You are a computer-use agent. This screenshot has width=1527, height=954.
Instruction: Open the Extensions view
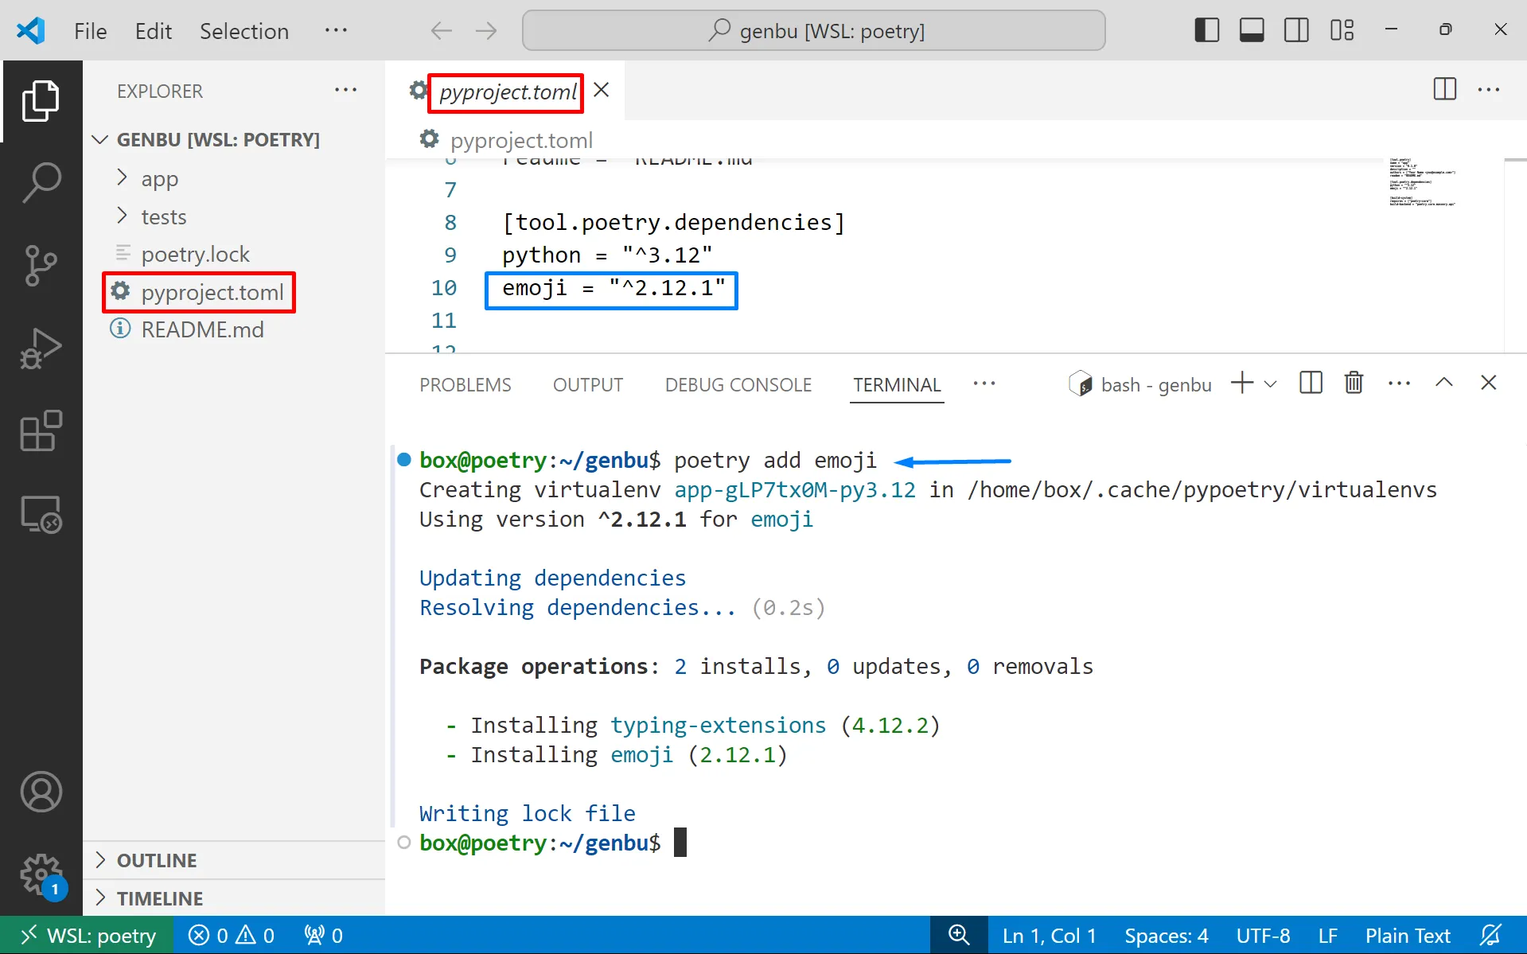[x=41, y=431]
